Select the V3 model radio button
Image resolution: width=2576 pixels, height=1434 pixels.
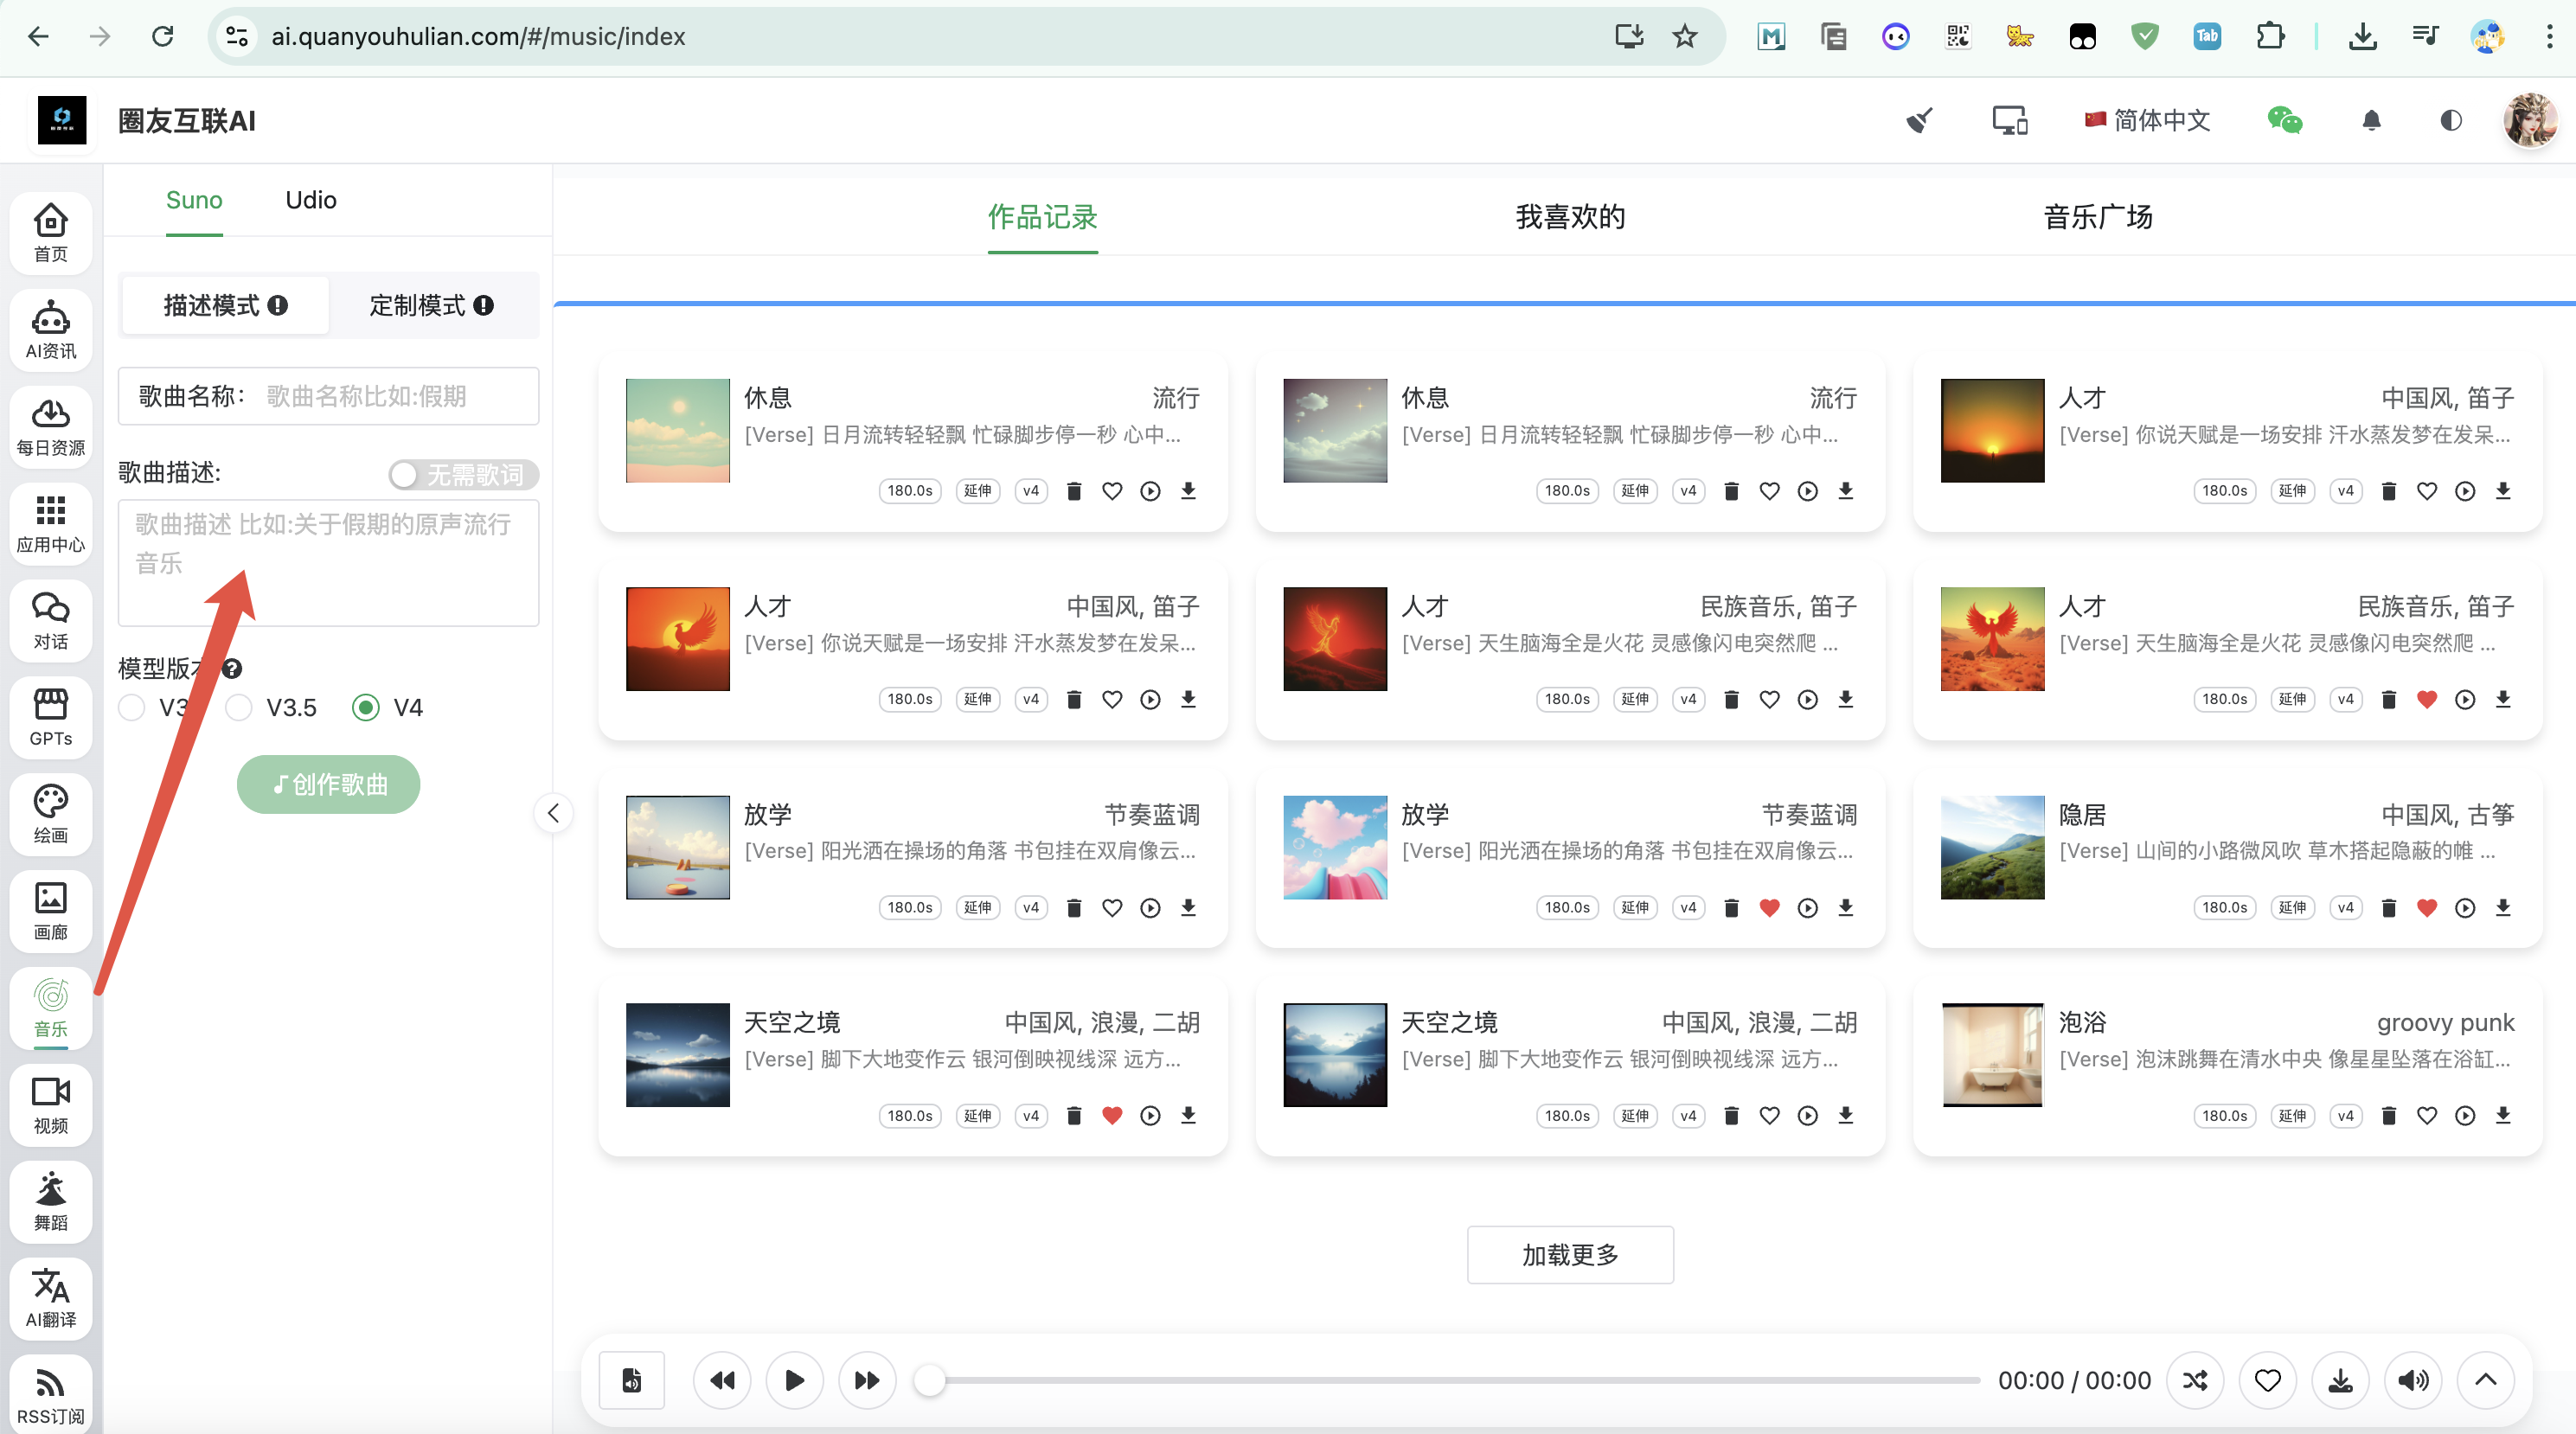pyautogui.click(x=131, y=708)
